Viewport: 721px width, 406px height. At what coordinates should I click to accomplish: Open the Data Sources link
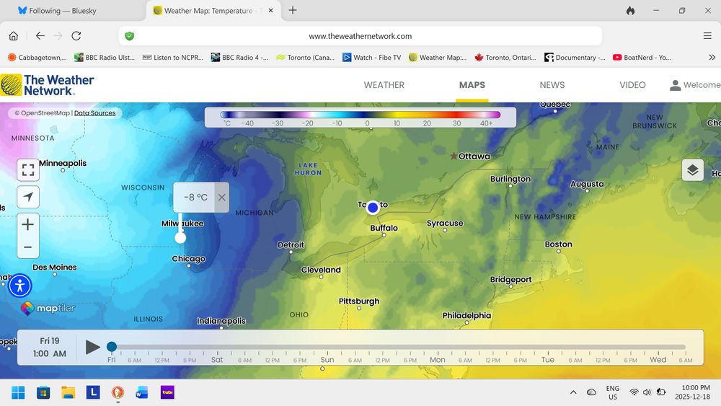pos(94,113)
